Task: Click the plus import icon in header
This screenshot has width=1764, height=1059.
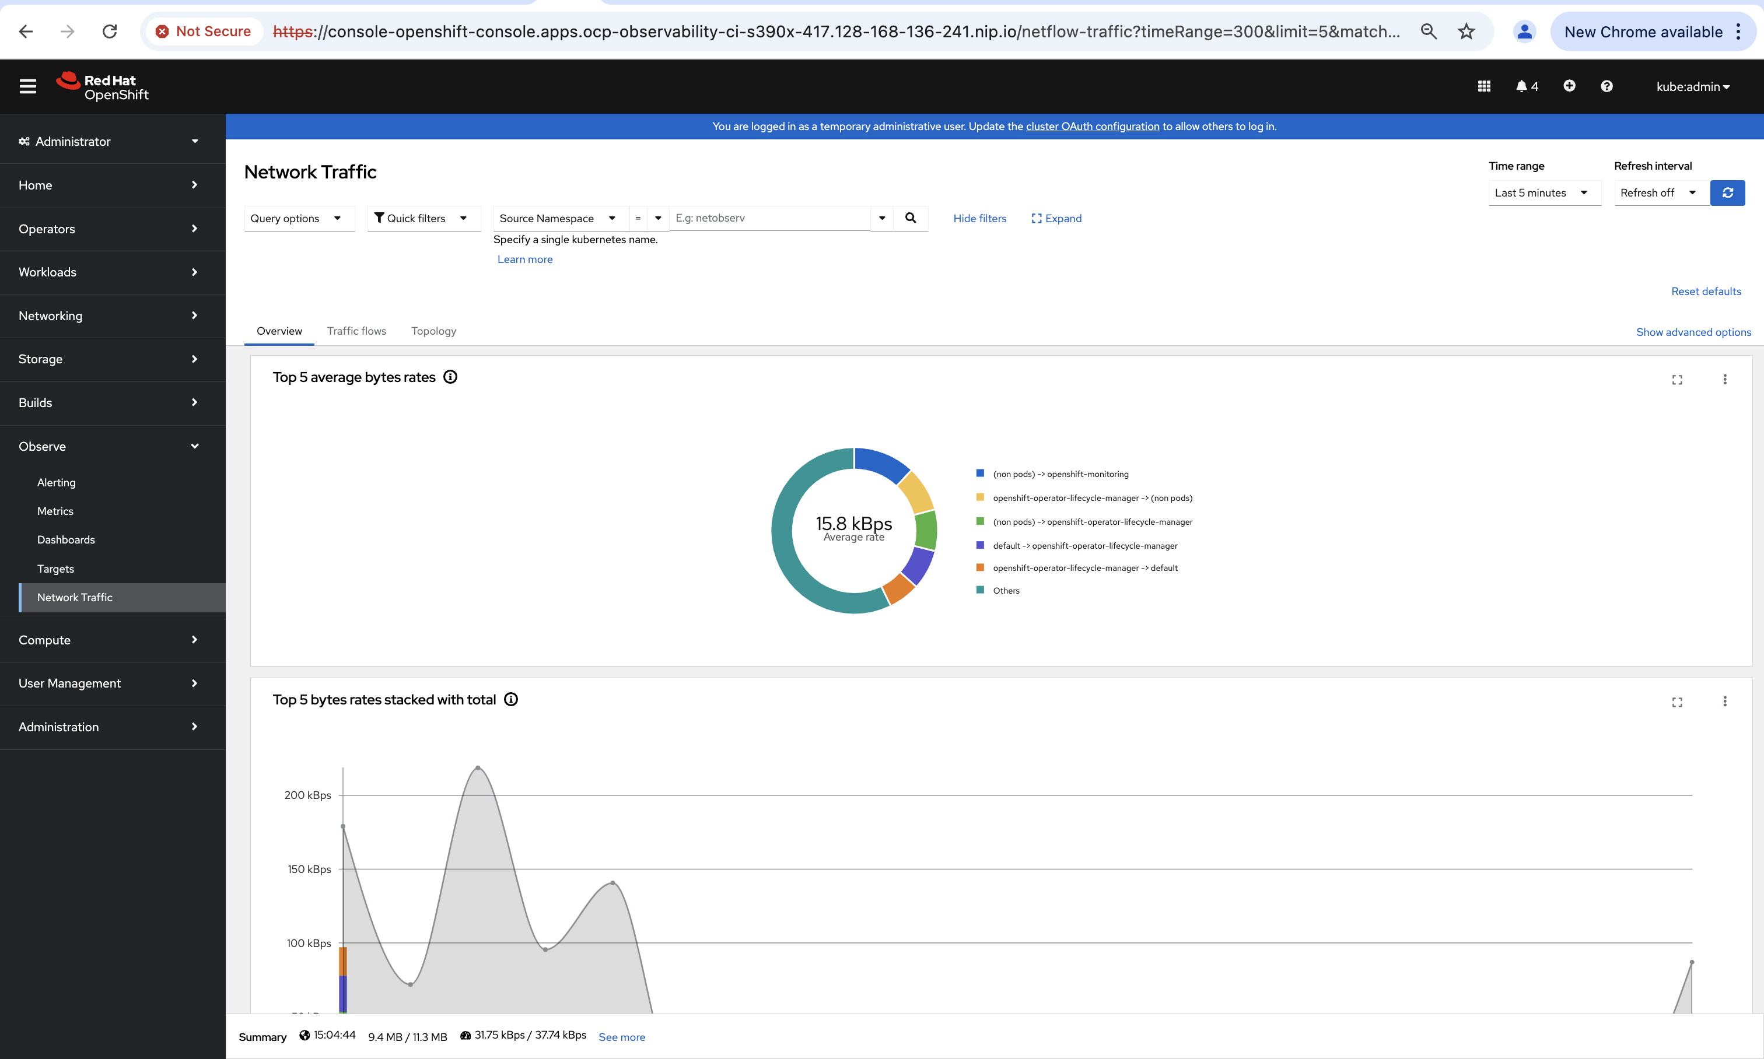Action: pyautogui.click(x=1569, y=86)
